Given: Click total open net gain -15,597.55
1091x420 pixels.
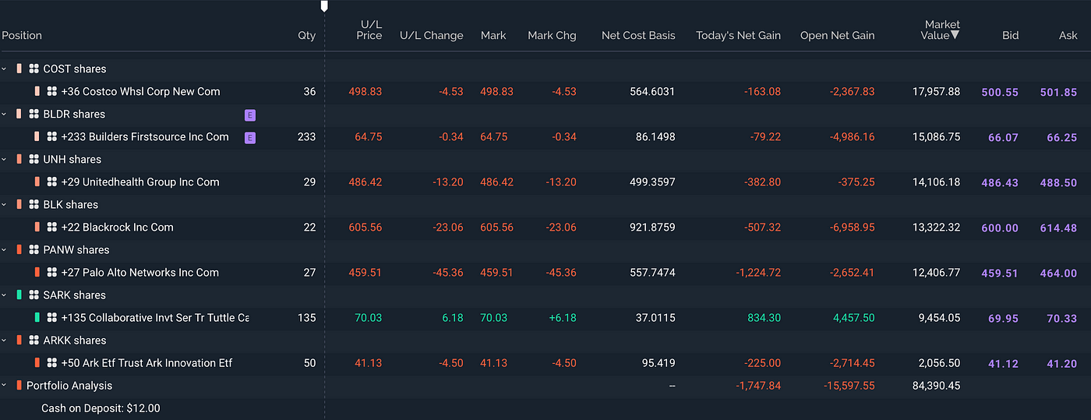Looking at the screenshot, I should [848, 386].
